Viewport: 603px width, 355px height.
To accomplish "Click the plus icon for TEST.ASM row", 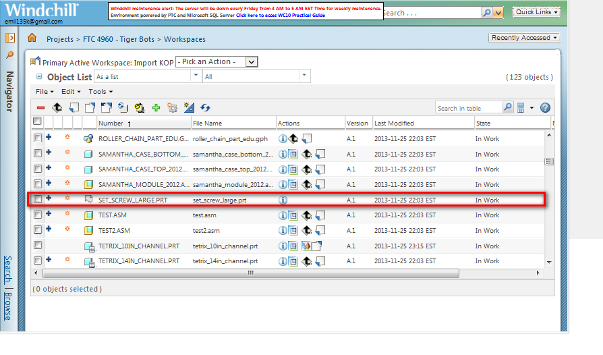I will [x=49, y=213].
